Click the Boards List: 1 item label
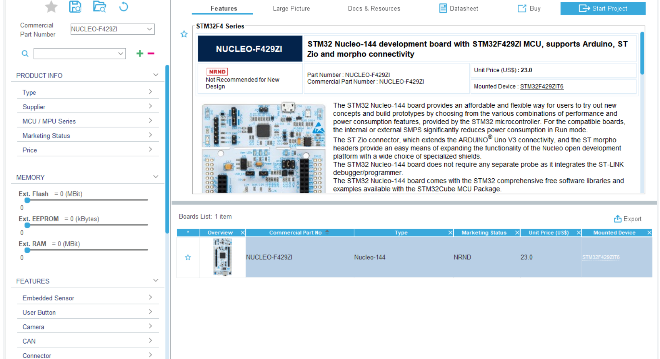 coord(205,216)
